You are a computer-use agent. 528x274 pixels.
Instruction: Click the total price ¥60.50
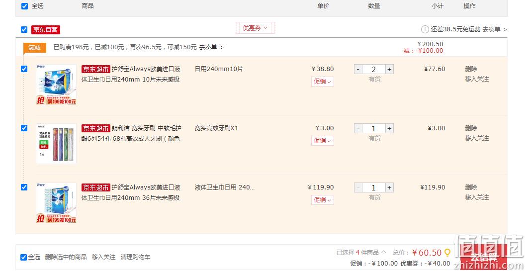point(427,253)
